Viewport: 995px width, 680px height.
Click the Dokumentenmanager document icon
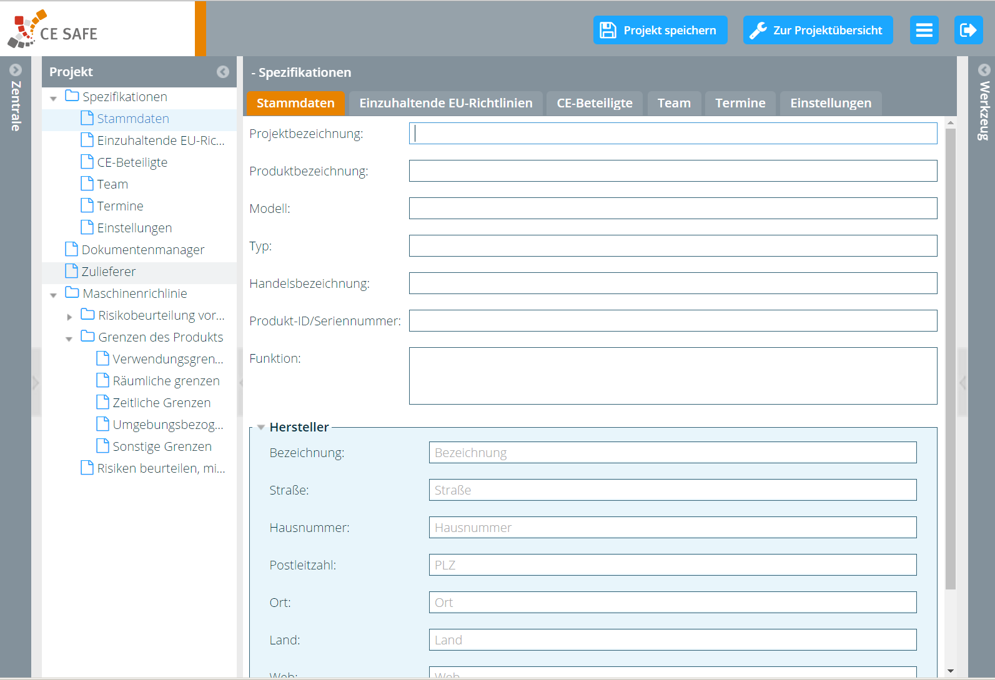pos(72,249)
